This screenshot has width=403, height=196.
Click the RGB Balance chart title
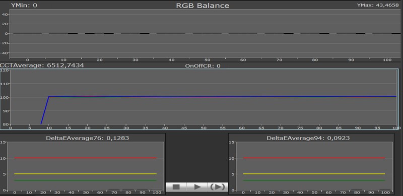coord(203,6)
